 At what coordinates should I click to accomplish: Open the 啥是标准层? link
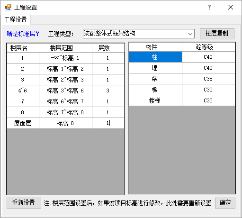(x=23, y=34)
